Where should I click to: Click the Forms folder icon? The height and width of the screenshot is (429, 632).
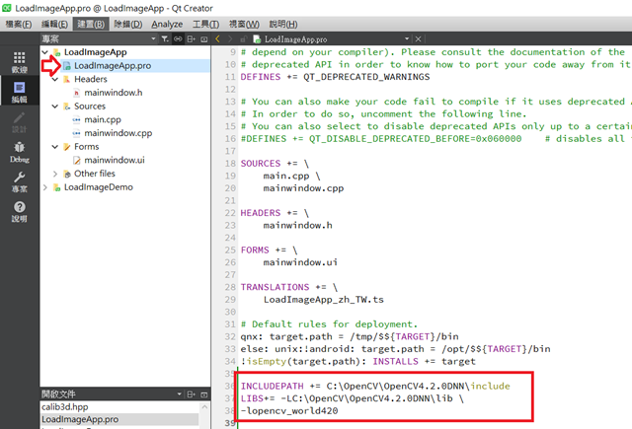tap(67, 147)
